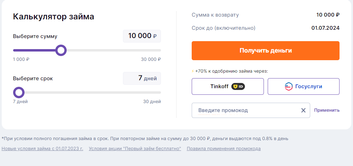Open Правила применения промокода link
The width and height of the screenshot is (353, 166).
coord(224,149)
